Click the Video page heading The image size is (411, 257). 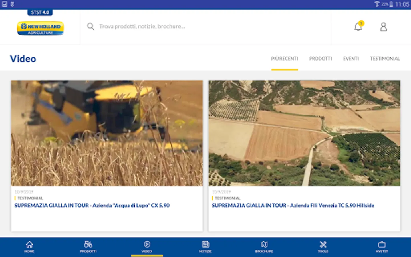coord(23,59)
